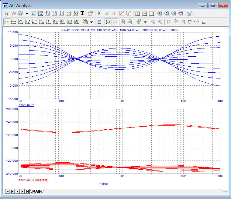The image size is (231, 199).
Task: Go to the last page tab
Action: click(27, 191)
